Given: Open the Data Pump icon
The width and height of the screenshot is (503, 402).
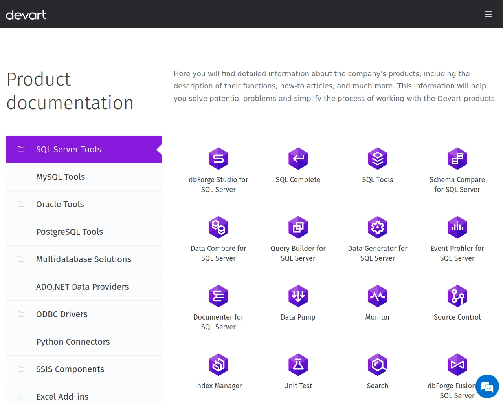Looking at the screenshot, I should 298,296.
